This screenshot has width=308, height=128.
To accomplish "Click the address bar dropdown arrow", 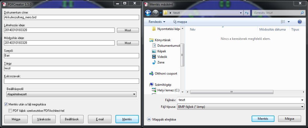I will pos(241,13).
